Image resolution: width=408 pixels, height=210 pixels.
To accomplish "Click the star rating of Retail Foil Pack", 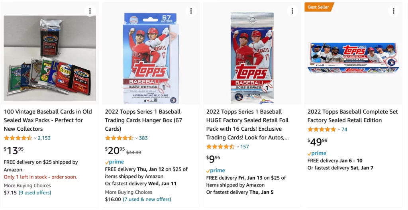I will (x=220, y=147).
